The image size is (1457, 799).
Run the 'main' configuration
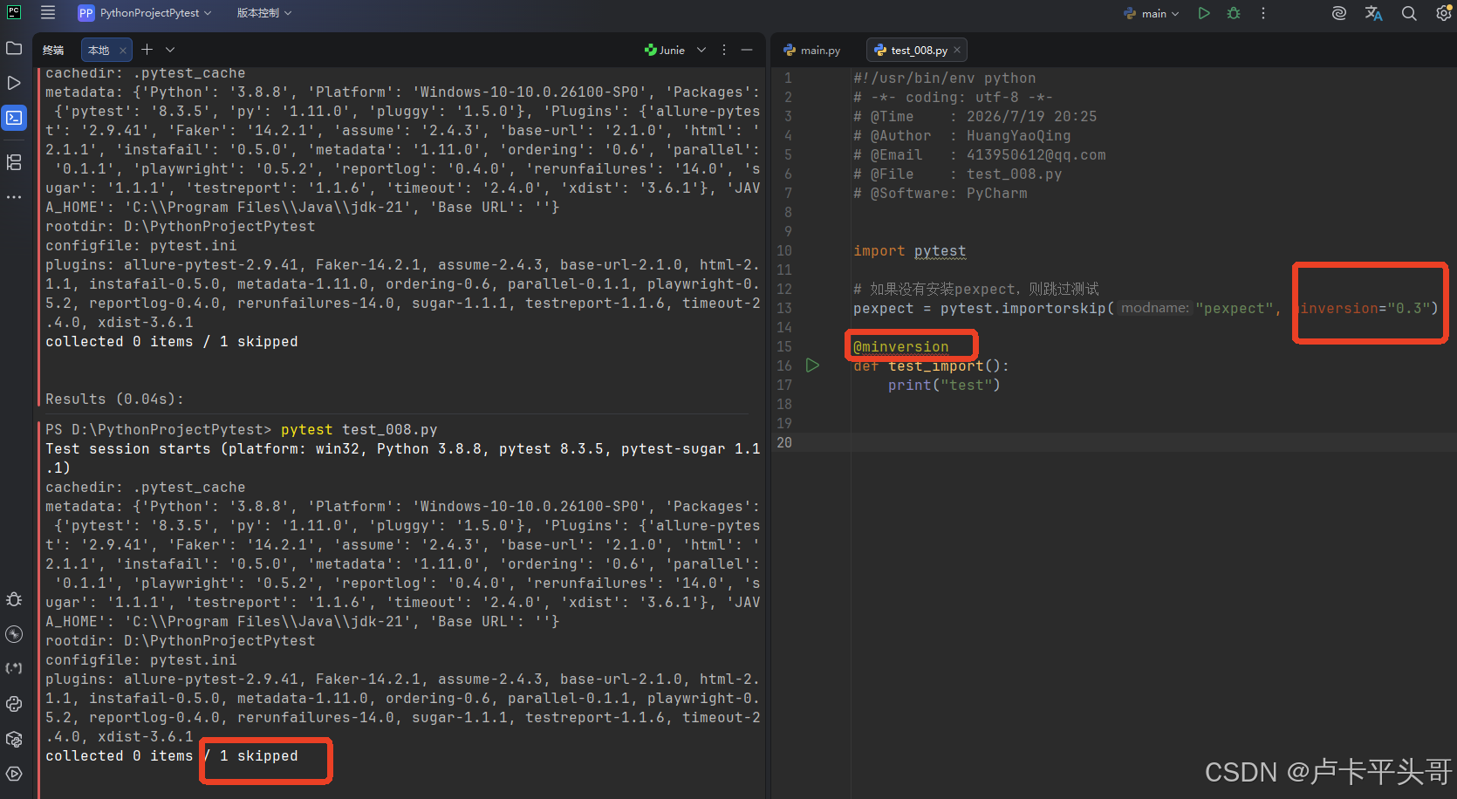click(1204, 13)
